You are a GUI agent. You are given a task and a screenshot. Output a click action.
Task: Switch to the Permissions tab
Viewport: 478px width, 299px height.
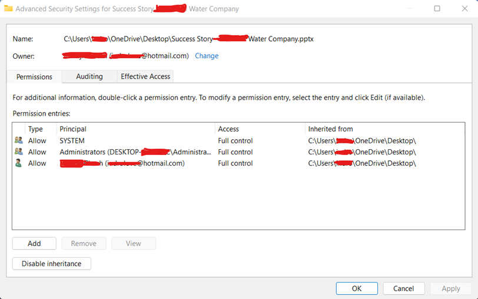tap(34, 77)
